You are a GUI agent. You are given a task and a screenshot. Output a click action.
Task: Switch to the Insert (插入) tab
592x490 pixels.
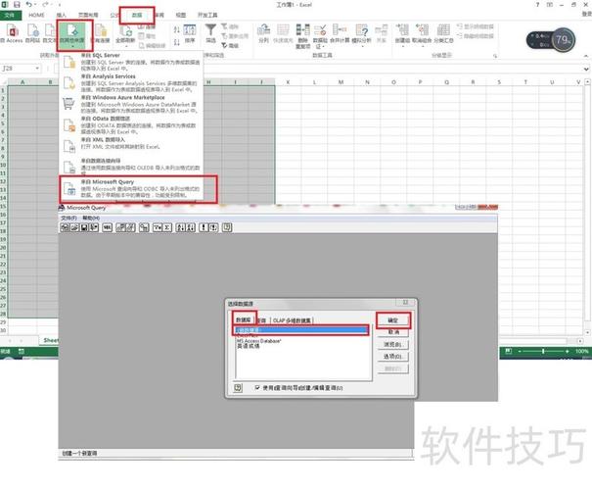point(62,15)
